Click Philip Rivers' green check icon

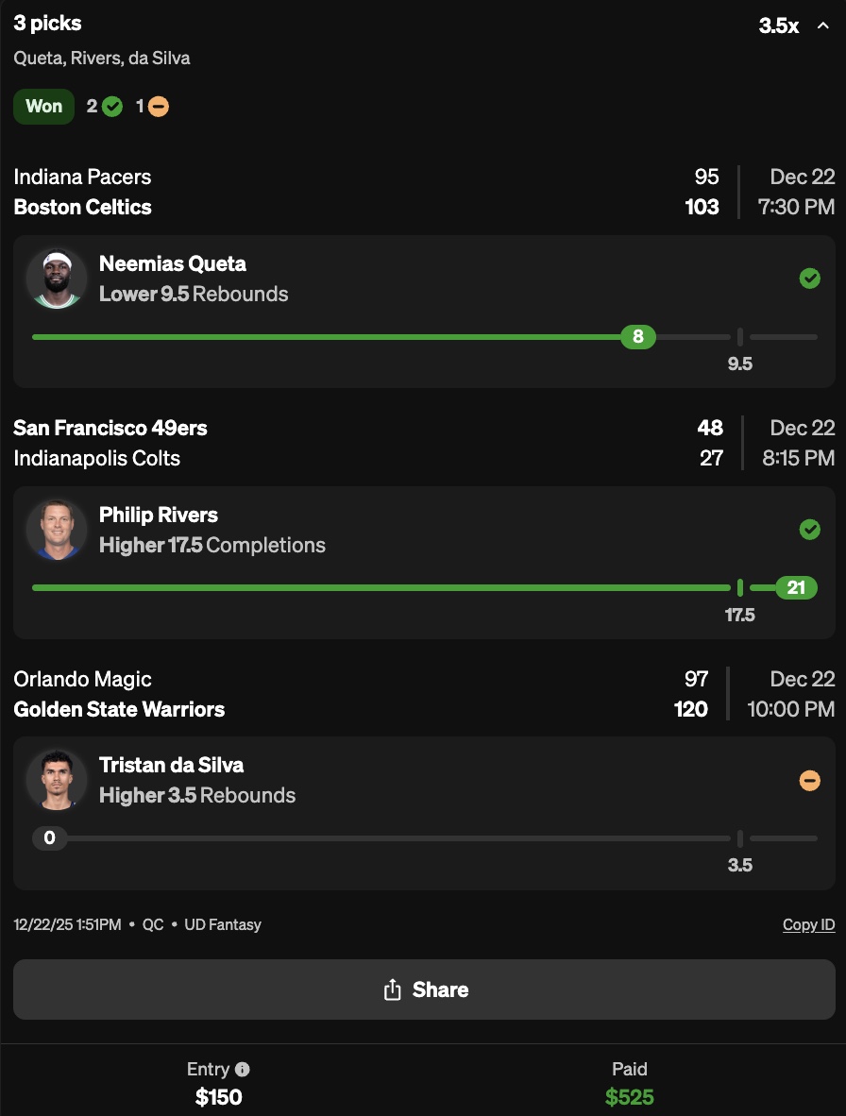[809, 530]
